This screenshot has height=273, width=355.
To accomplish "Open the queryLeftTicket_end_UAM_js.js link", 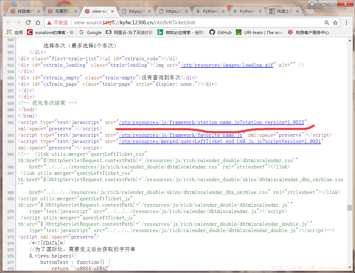I will pos(220,141).
